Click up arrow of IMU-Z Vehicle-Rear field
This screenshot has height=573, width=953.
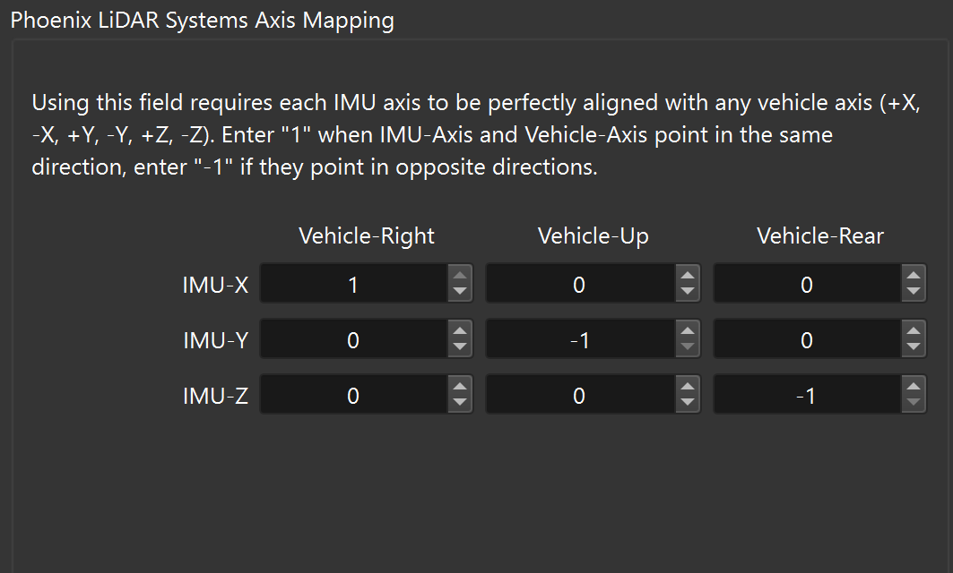point(913,387)
